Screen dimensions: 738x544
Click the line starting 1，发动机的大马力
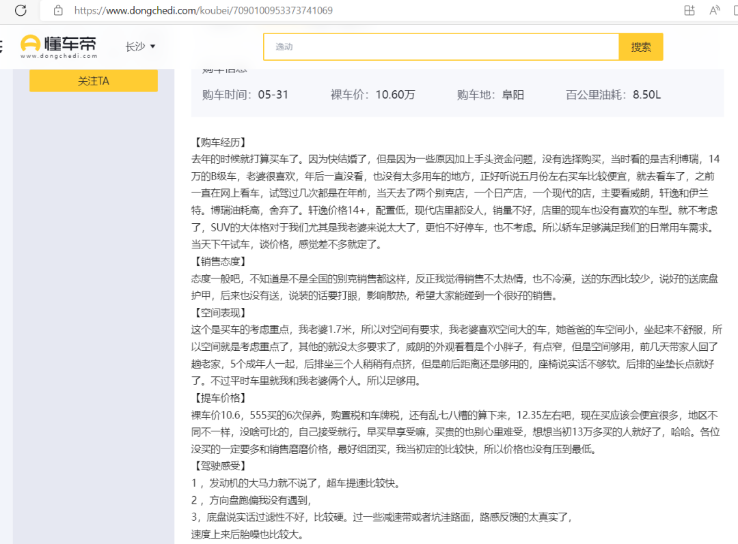click(296, 483)
